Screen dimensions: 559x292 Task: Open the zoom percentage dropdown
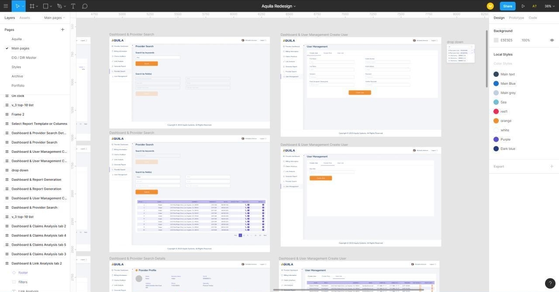click(549, 6)
